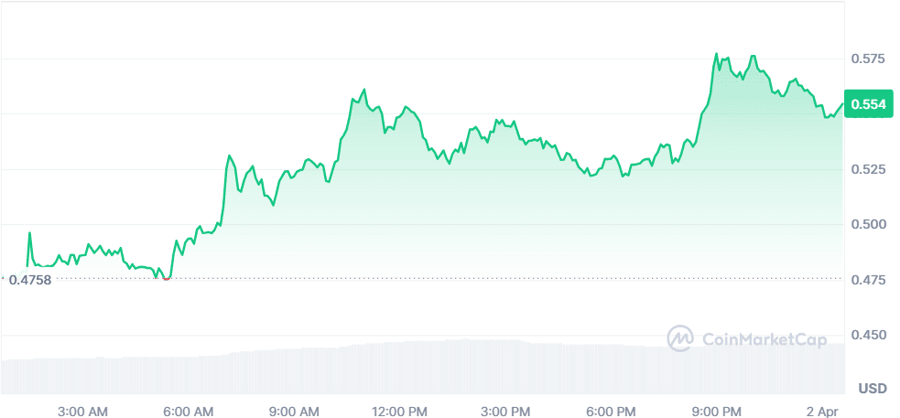Image resolution: width=900 pixels, height=418 pixels.
Task: Click the 3:00 AM time axis label
Action: [81, 413]
